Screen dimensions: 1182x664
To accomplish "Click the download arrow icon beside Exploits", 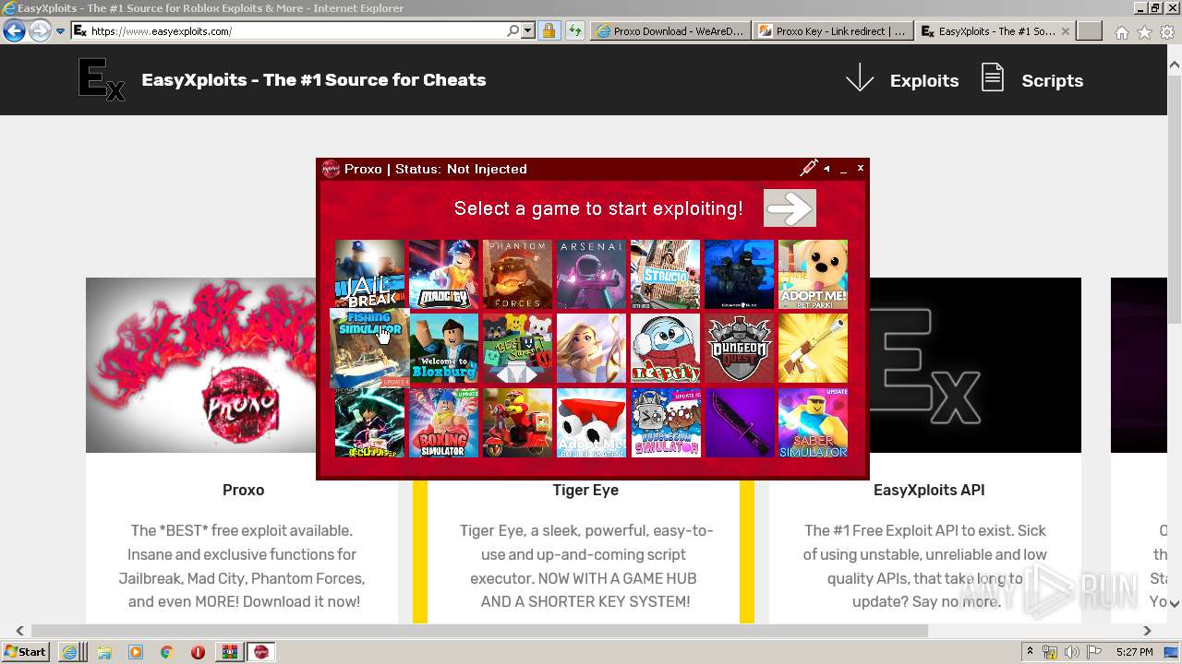I will click(860, 78).
